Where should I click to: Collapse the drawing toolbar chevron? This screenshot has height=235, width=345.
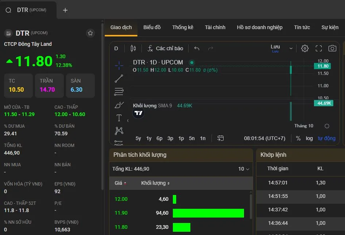pyautogui.click(x=128, y=120)
